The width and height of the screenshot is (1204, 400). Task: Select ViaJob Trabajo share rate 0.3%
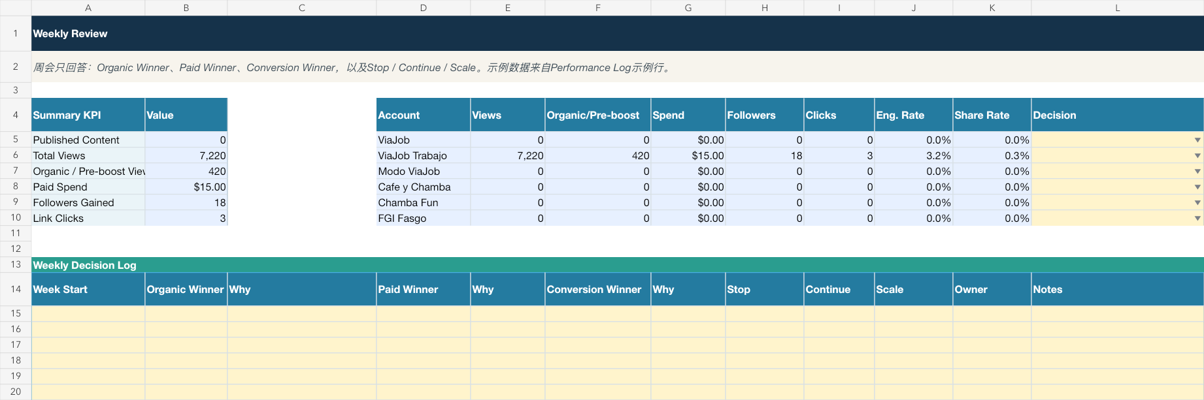tap(992, 155)
